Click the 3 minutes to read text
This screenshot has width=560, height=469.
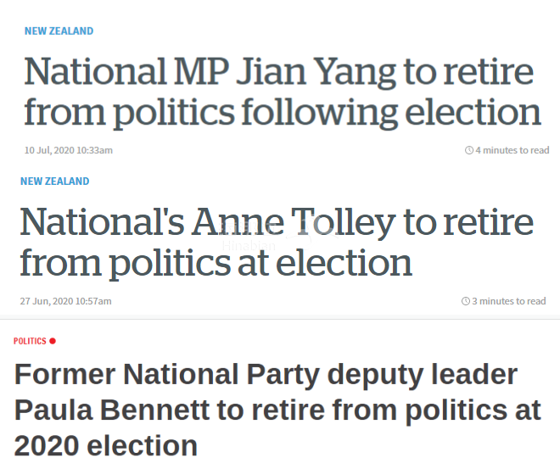point(509,301)
